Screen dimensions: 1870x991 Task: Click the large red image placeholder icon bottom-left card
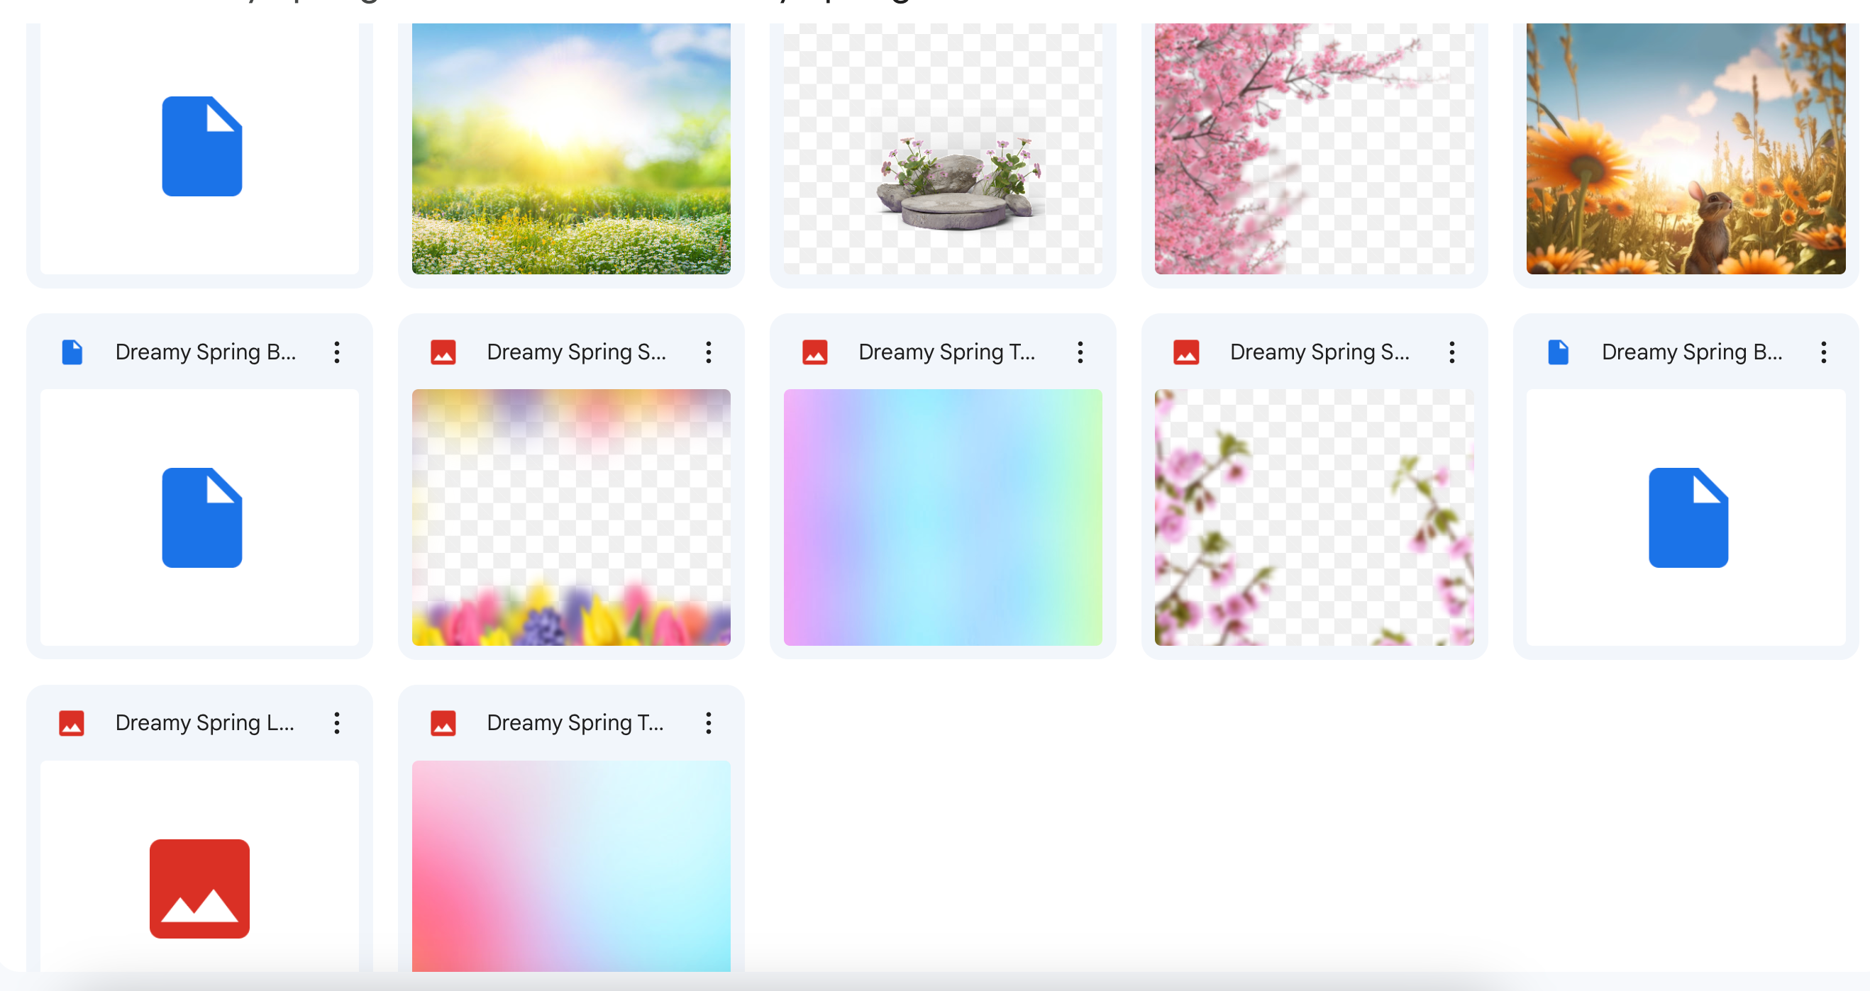click(x=199, y=889)
